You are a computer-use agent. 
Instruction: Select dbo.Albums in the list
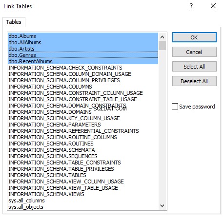(x=83, y=36)
